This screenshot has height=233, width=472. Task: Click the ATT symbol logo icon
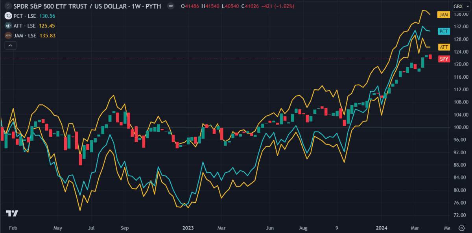tap(8, 26)
